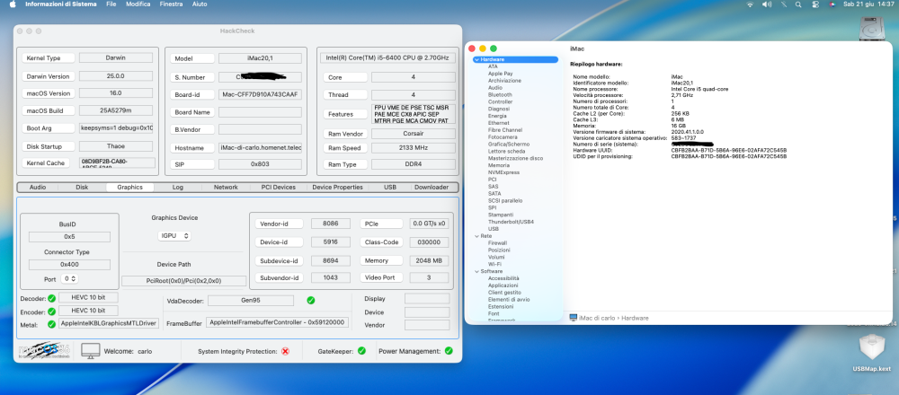Click the monitor icon beside Welcome
Image resolution: width=899 pixels, height=395 pixels.
click(91, 351)
